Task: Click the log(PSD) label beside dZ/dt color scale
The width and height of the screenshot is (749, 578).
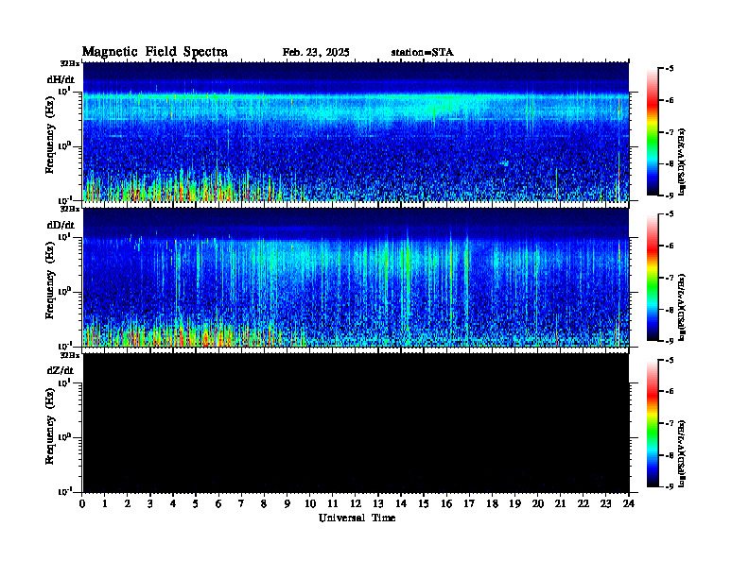Action: coord(682,453)
